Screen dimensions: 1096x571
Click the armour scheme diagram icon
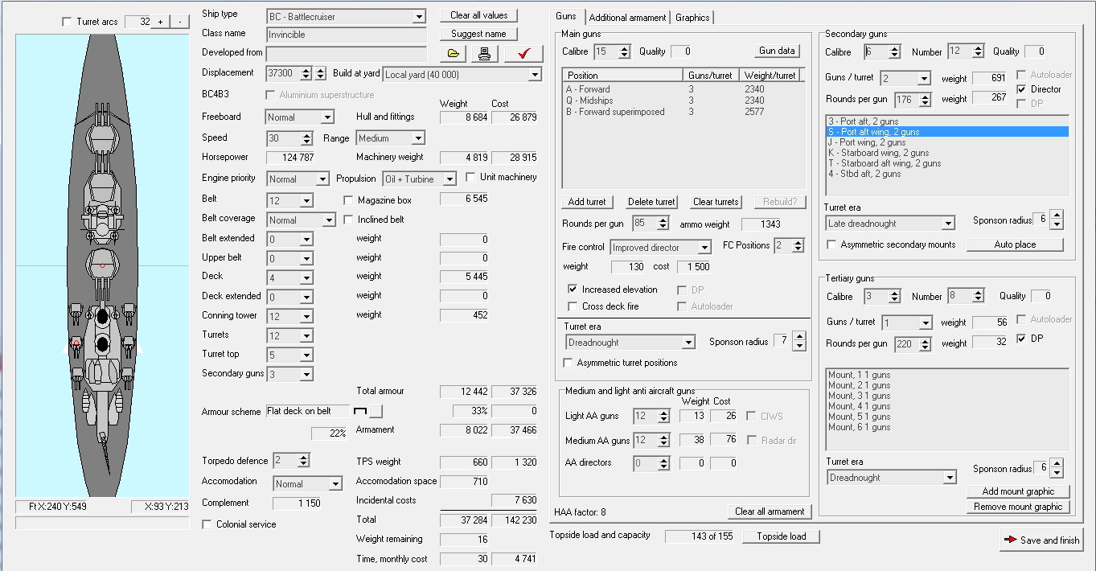pyautogui.click(x=360, y=412)
